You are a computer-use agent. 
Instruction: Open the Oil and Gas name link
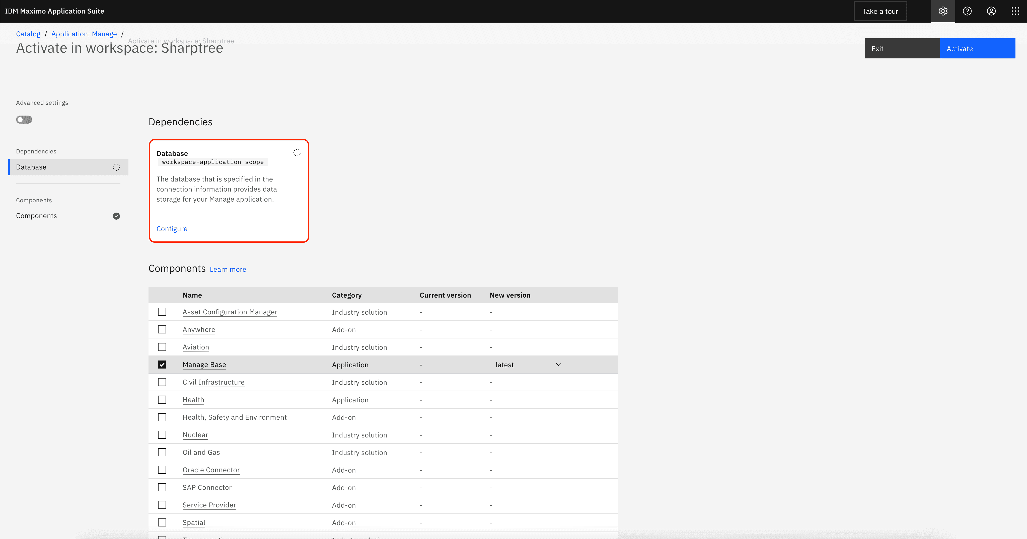tap(201, 452)
